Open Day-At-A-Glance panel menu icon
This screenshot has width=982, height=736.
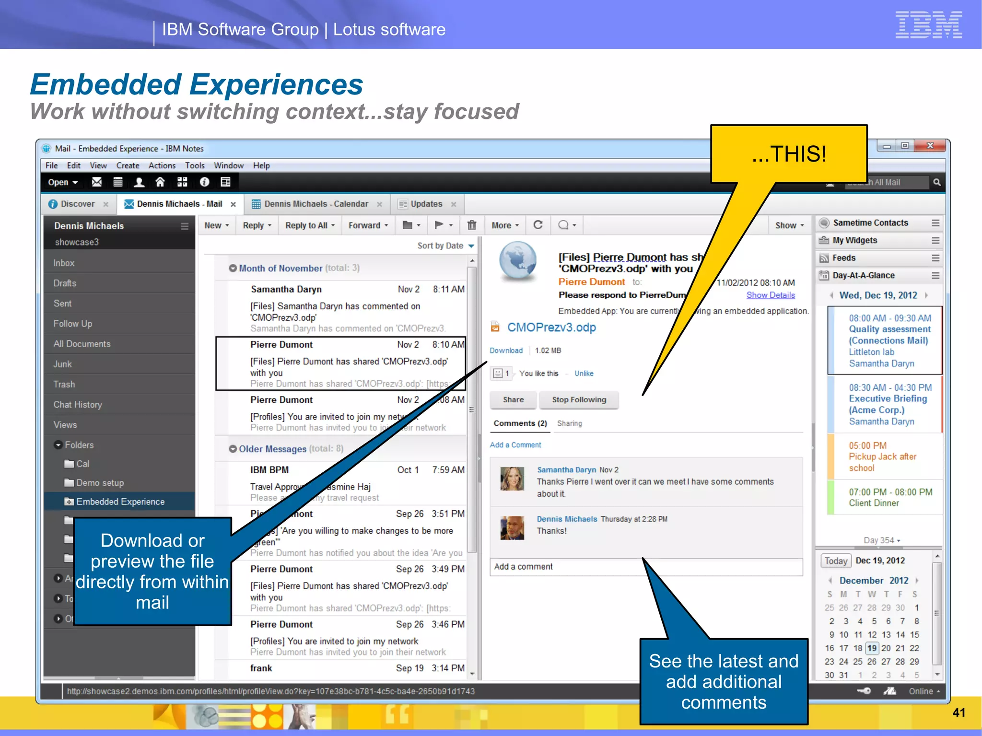coord(935,276)
